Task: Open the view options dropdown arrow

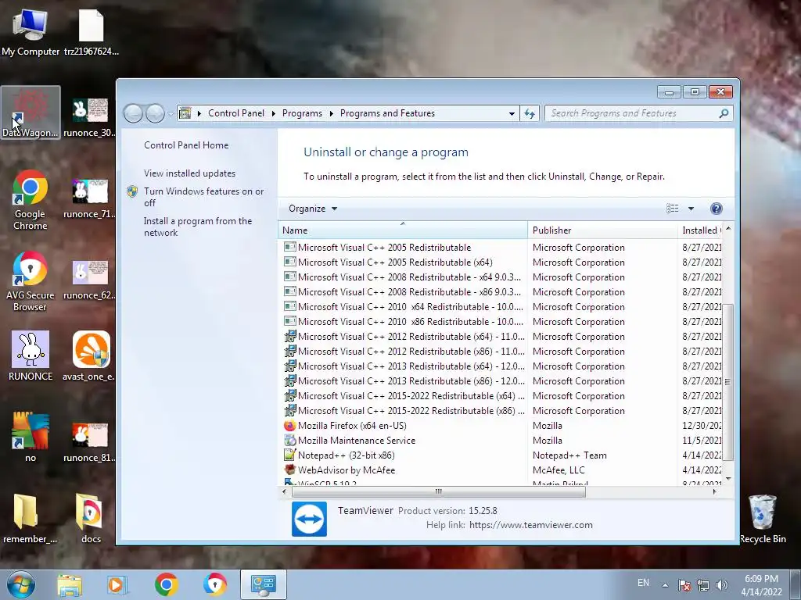Action: click(x=691, y=208)
